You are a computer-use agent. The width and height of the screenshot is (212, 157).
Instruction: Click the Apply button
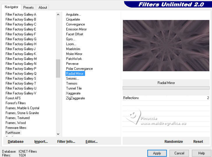[x=157, y=153]
